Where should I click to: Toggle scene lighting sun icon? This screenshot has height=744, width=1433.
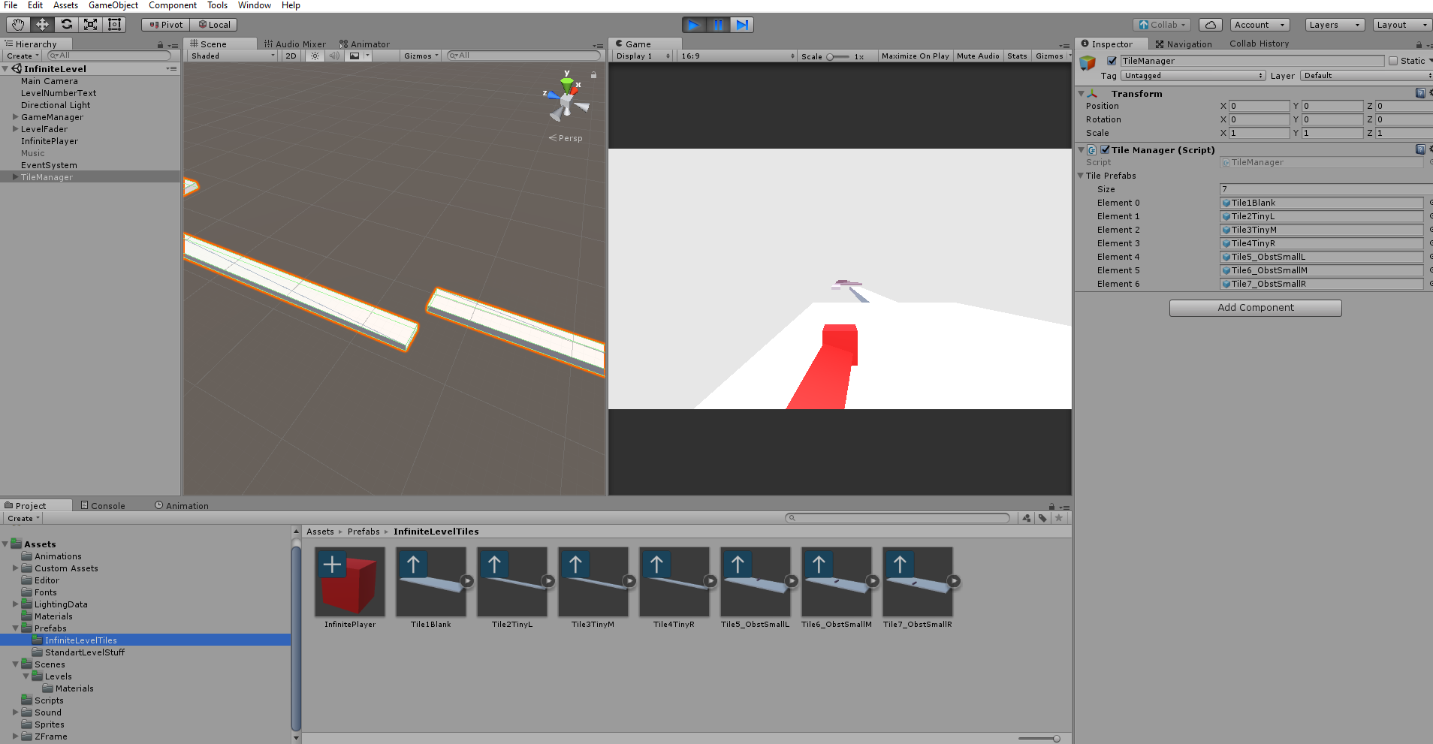pos(315,56)
